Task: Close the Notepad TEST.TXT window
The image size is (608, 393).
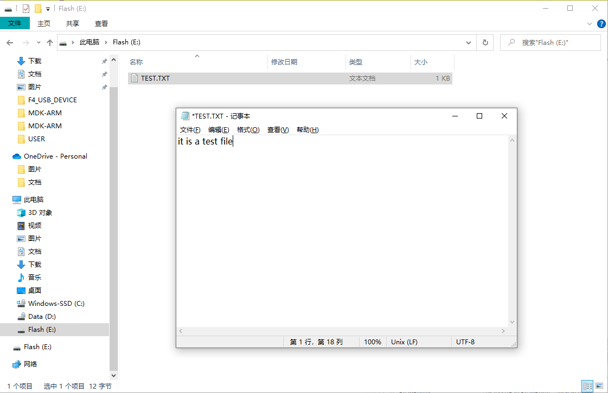Action: pyautogui.click(x=504, y=116)
